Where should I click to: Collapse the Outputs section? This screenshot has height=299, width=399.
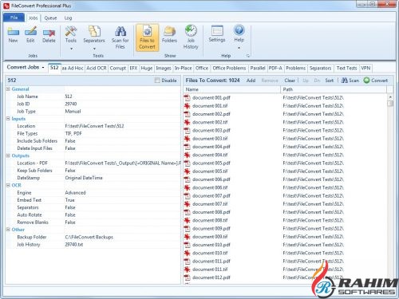8,155
